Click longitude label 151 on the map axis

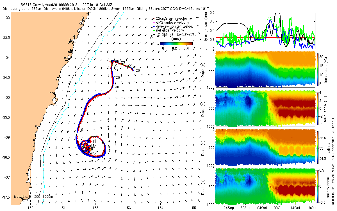click(63, 208)
